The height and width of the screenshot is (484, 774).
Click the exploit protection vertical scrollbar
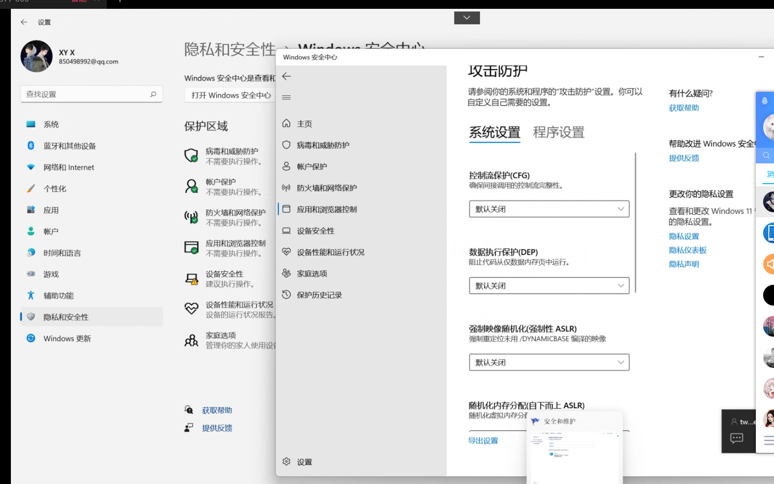coord(635,223)
